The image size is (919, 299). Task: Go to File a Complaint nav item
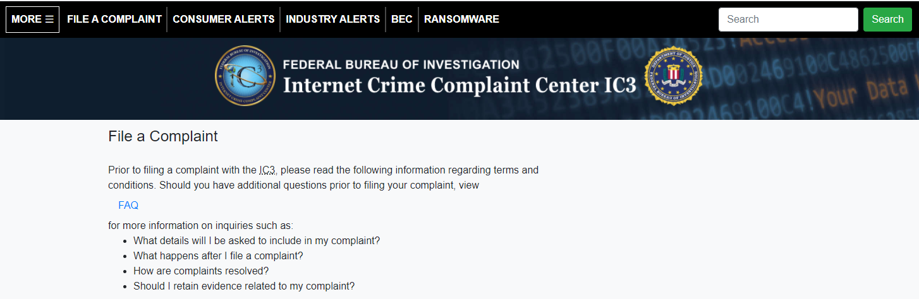click(114, 19)
